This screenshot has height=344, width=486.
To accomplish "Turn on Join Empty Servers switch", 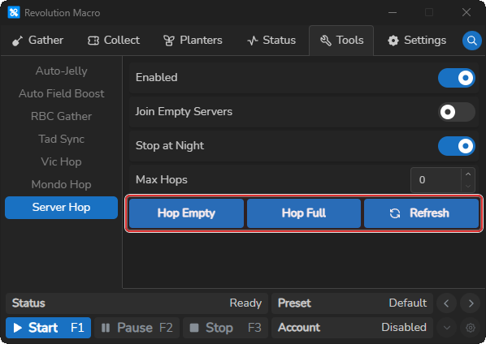I will (x=456, y=112).
